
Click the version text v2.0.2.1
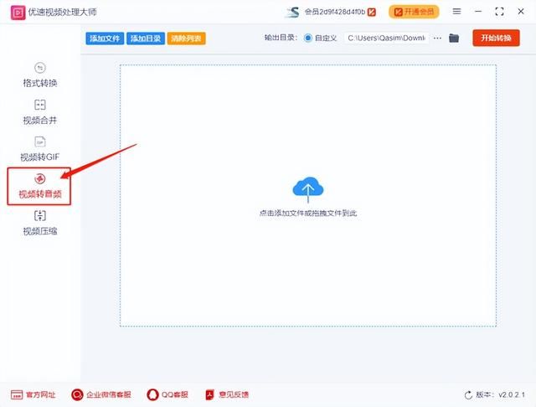click(x=512, y=394)
